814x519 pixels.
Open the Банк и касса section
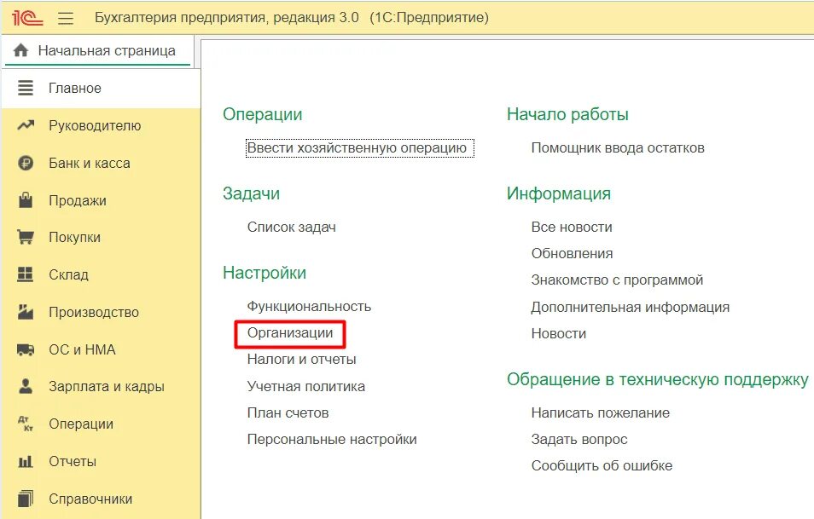point(102,163)
